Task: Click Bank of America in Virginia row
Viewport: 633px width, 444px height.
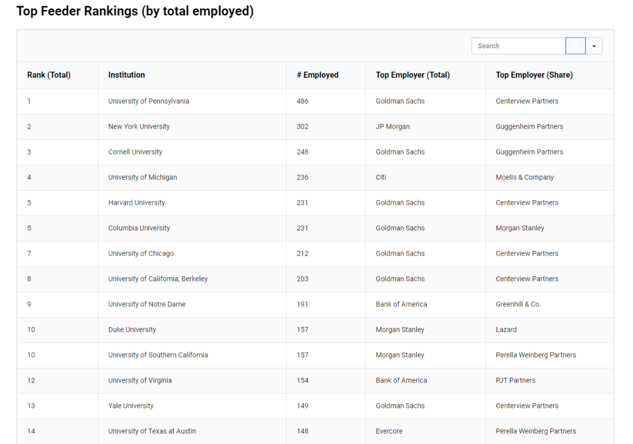Action: (x=401, y=380)
